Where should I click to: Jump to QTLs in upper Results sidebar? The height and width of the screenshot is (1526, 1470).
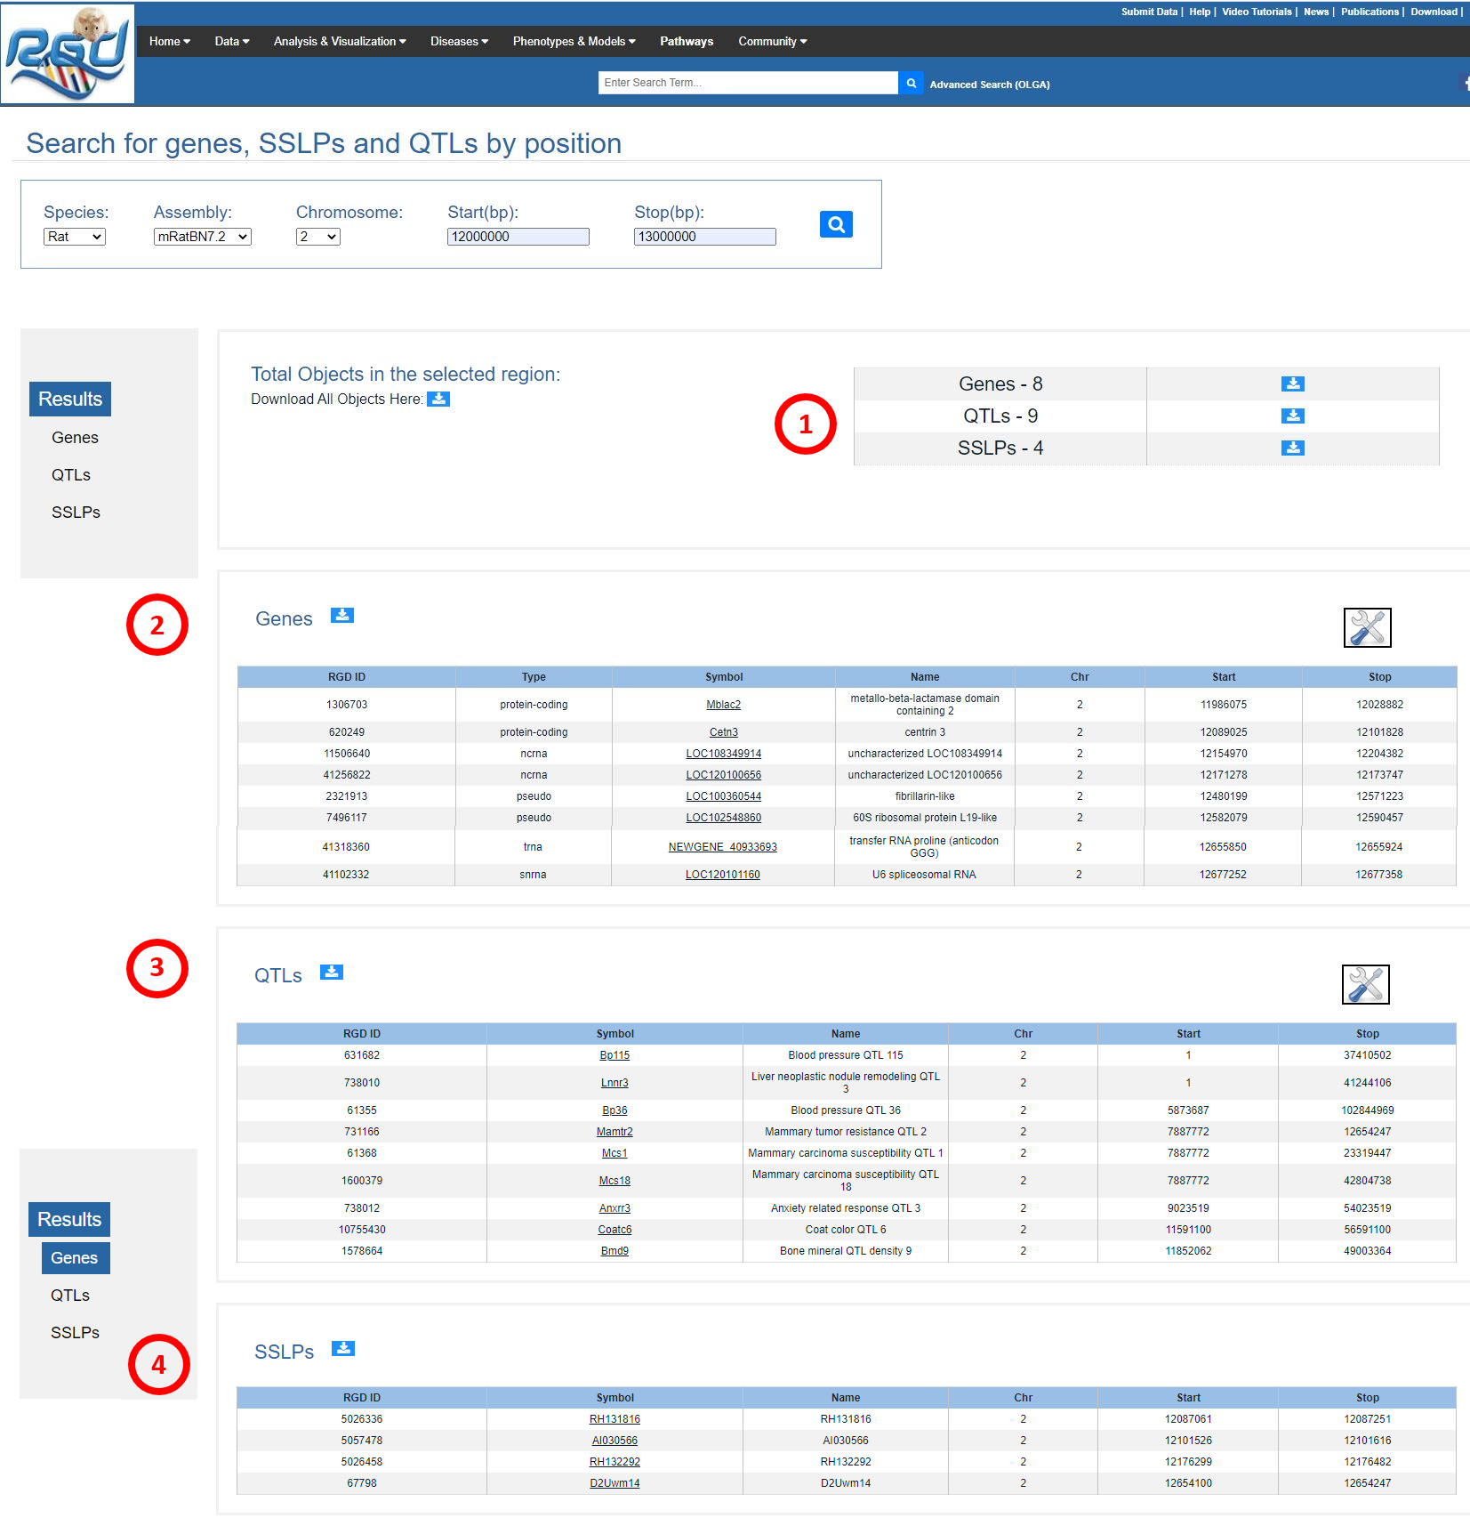[71, 475]
